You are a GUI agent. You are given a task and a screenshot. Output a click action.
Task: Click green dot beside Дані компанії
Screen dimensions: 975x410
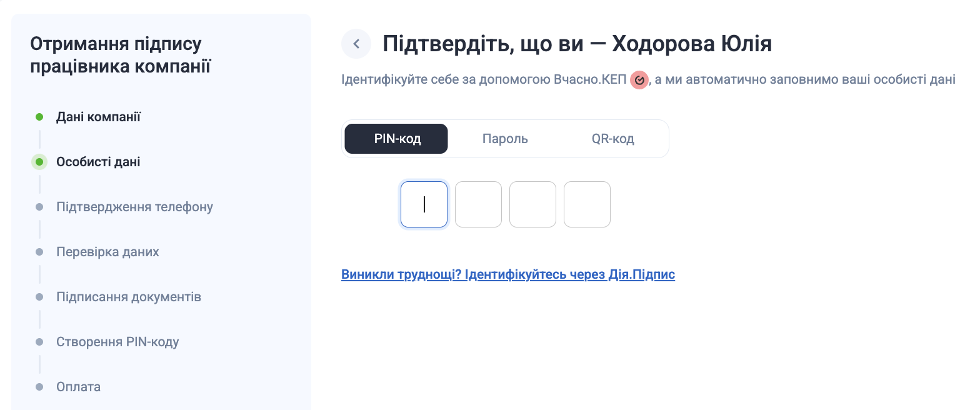[39, 117]
